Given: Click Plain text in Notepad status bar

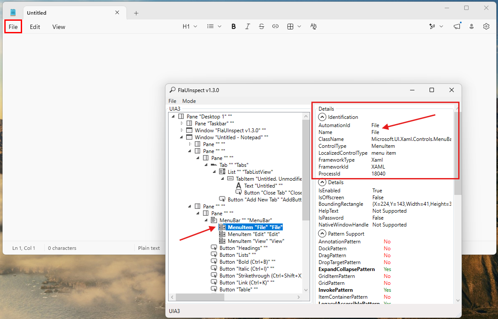Looking at the screenshot, I should click(x=149, y=248).
